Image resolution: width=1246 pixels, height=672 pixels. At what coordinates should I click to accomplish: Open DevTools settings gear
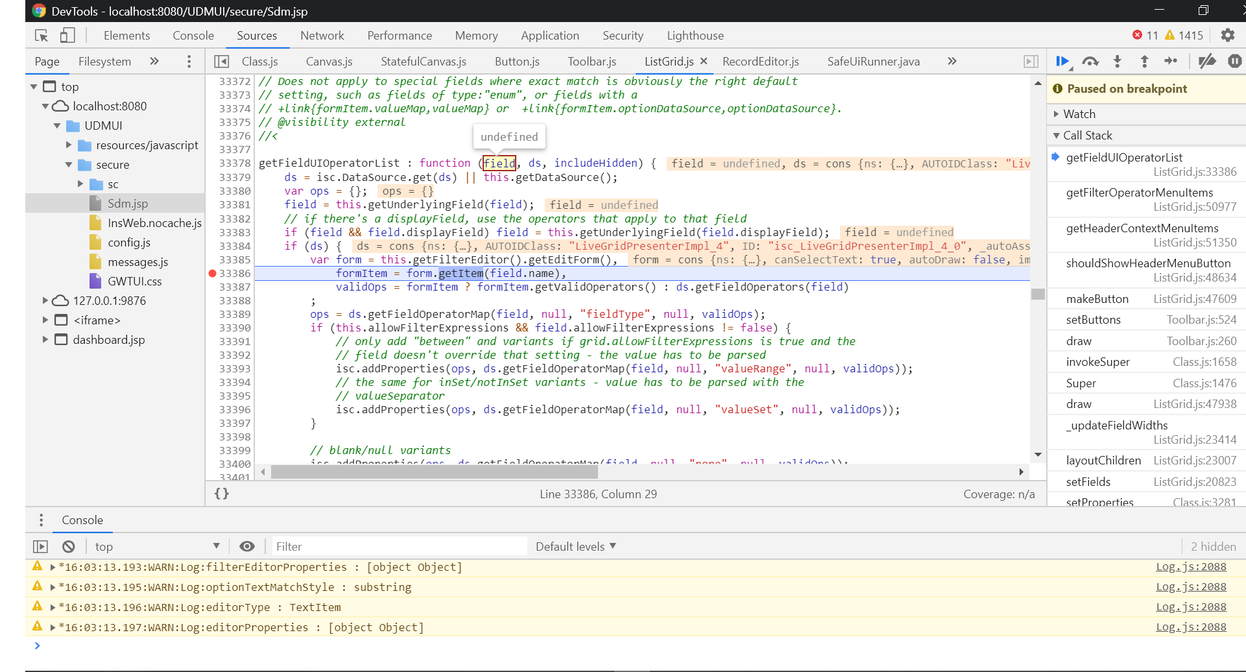coord(1227,35)
